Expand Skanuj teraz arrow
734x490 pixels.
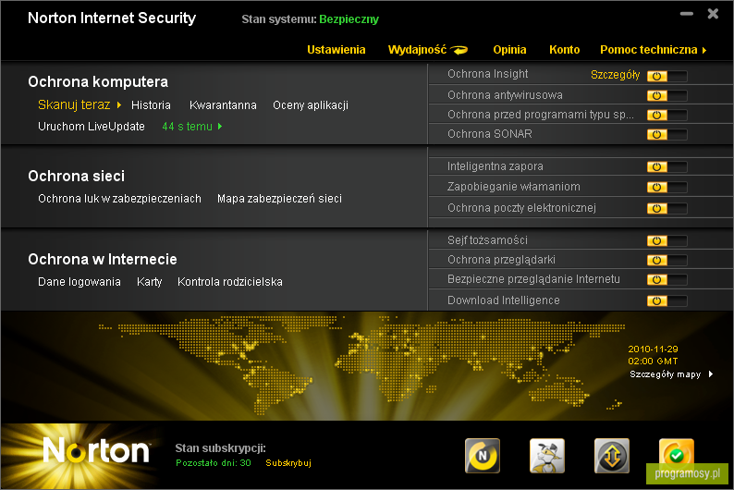tap(119, 104)
